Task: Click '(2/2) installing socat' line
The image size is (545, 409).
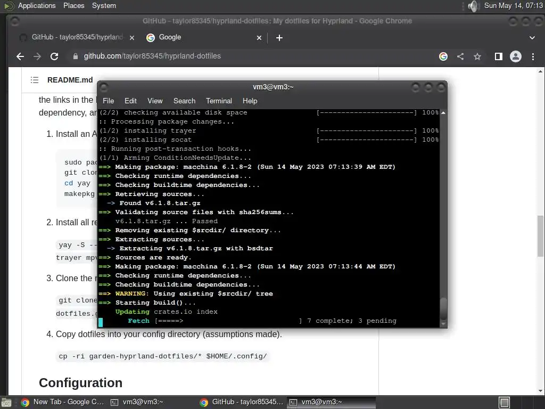Action: (x=145, y=140)
